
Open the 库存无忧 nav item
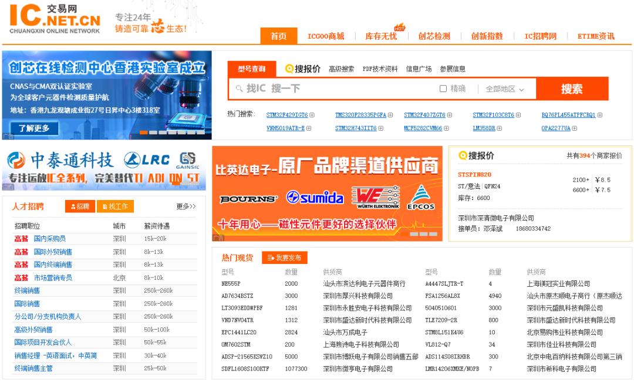(381, 36)
